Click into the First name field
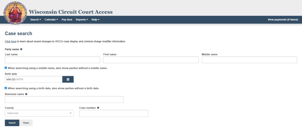This screenshot has width=302, height=131. (151, 60)
